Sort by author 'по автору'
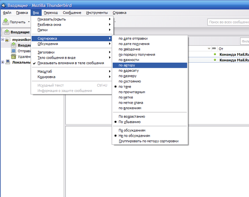The image size is (249, 197). click(x=150, y=65)
